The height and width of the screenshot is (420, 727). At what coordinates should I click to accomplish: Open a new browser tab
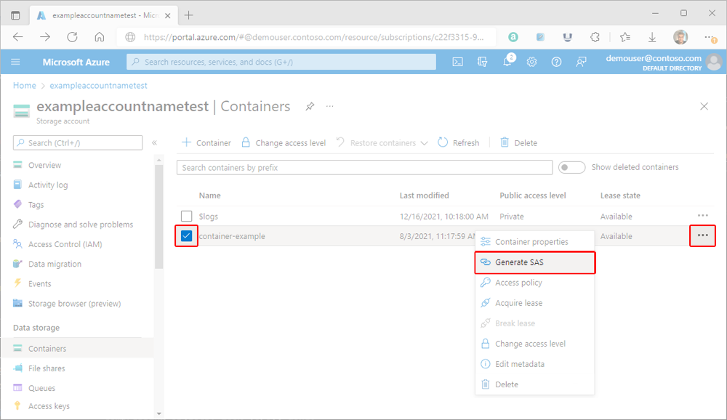(x=189, y=15)
